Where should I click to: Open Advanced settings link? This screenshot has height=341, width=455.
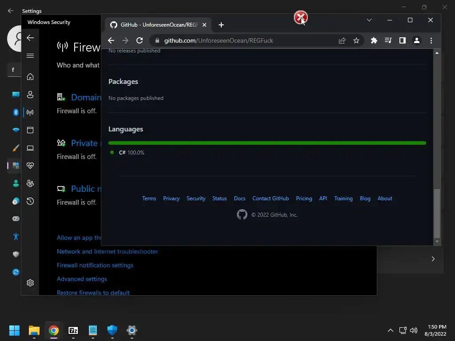(82, 279)
